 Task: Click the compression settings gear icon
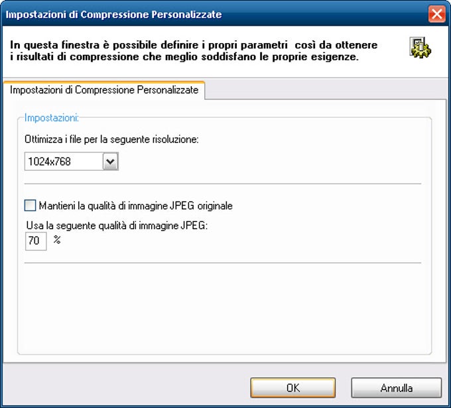pyautogui.click(x=420, y=48)
